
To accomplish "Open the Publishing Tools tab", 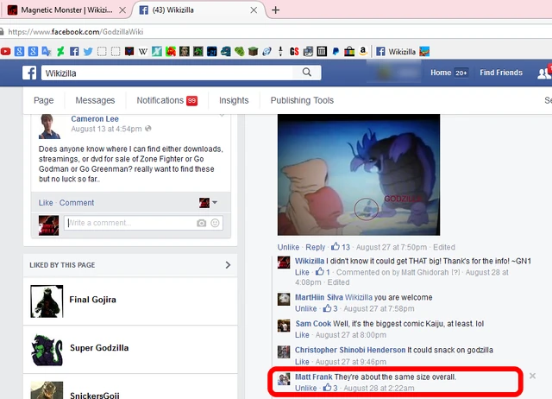I will 300,101.
